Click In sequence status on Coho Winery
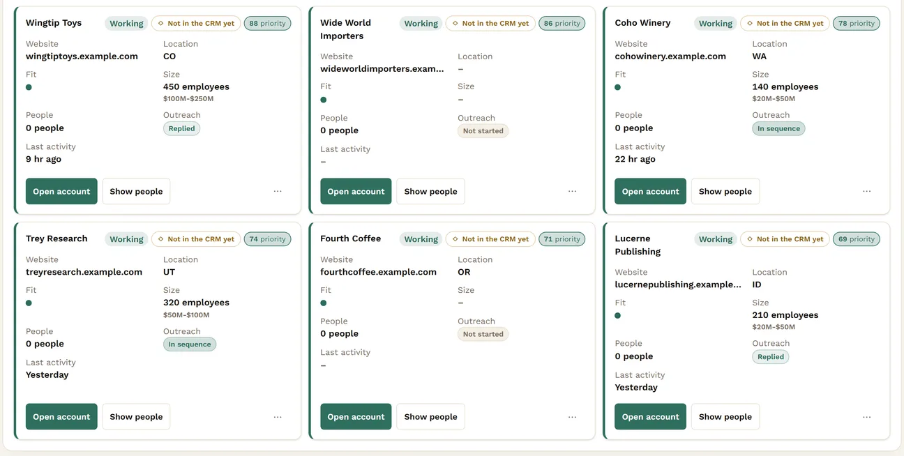The height and width of the screenshot is (456, 904). click(x=778, y=128)
